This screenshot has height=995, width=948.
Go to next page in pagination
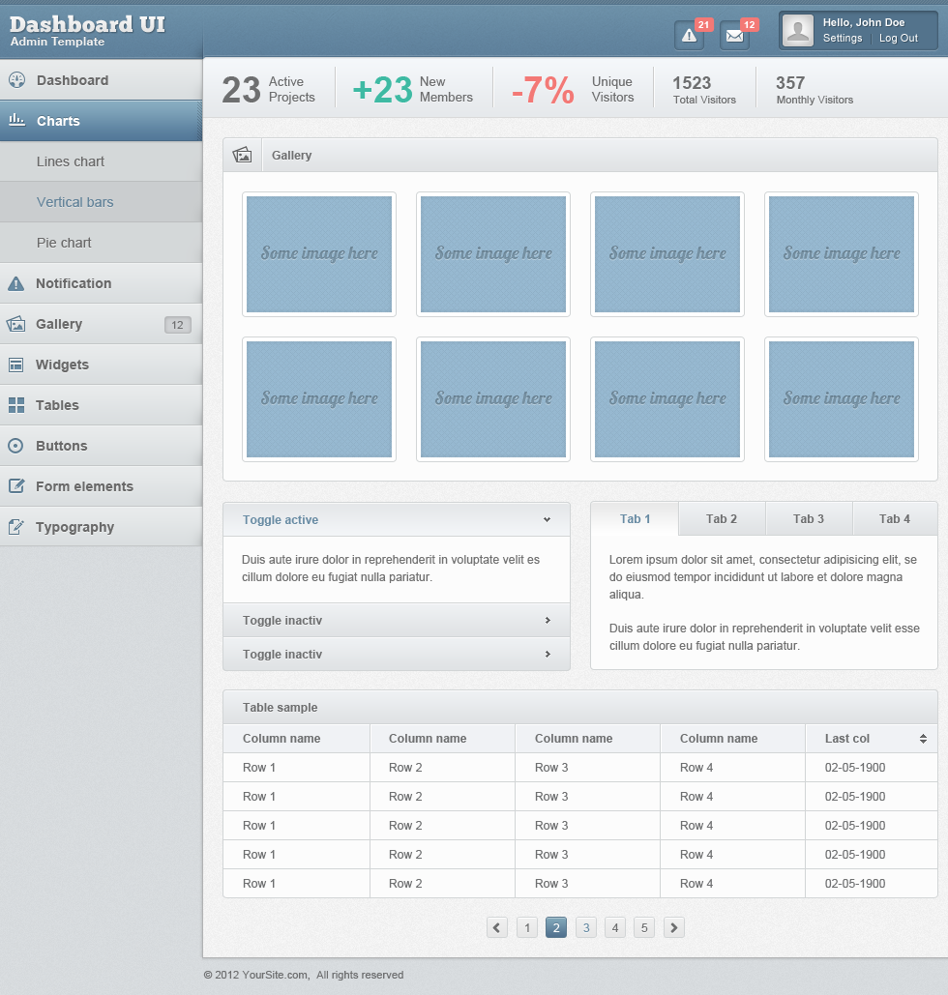674,928
